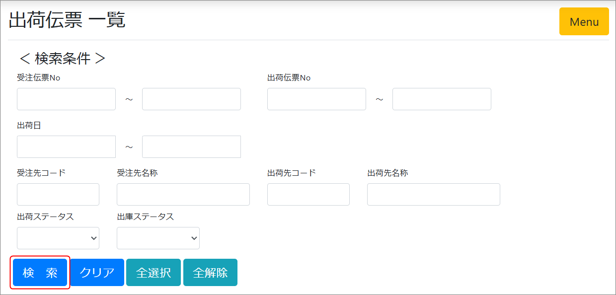The image size is (616, 295).
Task: Open the yellow Menu button
Action: pos(584,22)
